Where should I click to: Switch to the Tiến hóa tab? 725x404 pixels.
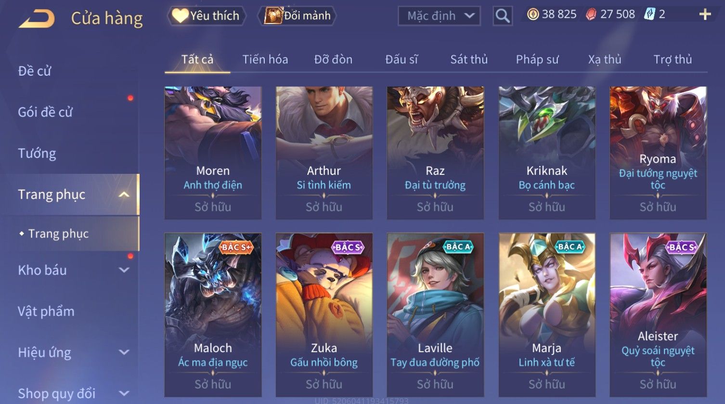coord(265,59)
